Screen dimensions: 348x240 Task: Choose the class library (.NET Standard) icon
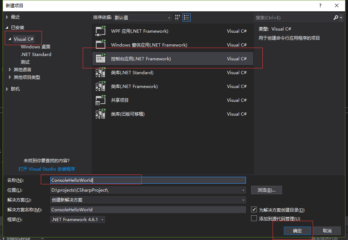[101, 72]
